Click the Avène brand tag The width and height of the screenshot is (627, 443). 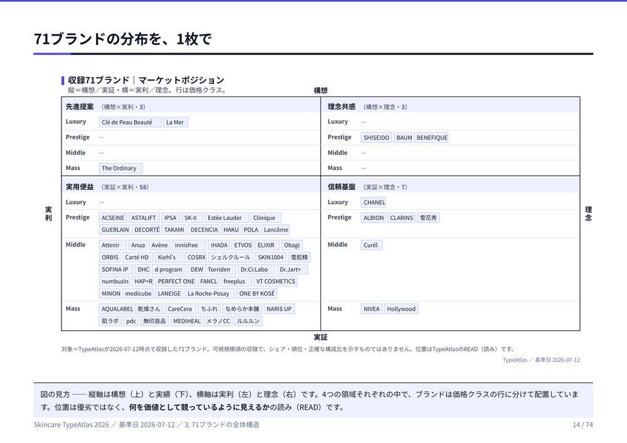(159, 245)
